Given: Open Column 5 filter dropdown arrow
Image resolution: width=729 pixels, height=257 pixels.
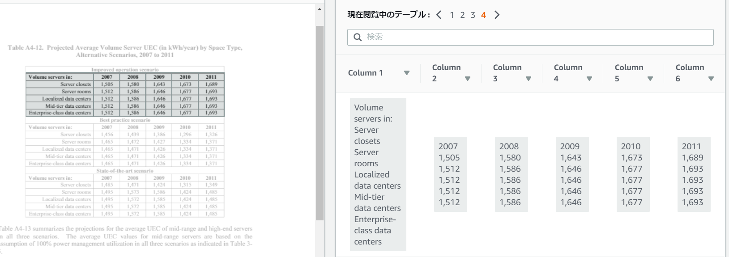Looking at the screenshot, I should click(x=650, y=79).
